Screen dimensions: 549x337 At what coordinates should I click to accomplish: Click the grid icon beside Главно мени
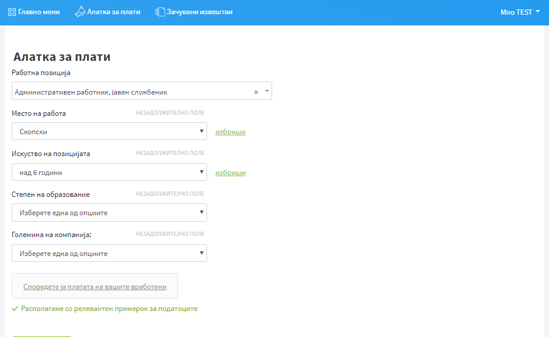tap(12, 12)
